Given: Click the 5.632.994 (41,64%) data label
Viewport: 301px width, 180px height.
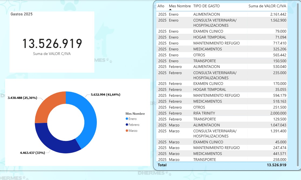Looking at the screenshot, I should [105, 95].
